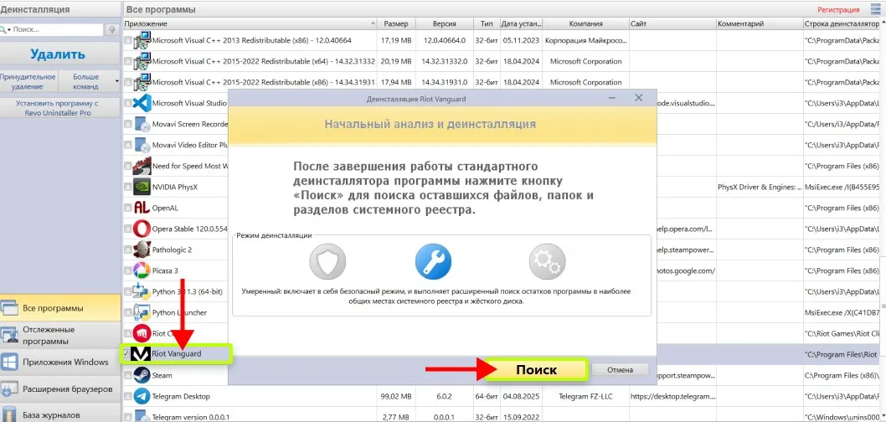Click the magnifier icon in the search box
The height and width of the screenshot is (422, 886).
[4, 29]
